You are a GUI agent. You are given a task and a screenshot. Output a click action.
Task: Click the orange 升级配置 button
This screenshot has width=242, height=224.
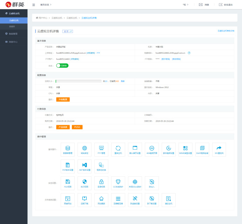tap(63, 100)
